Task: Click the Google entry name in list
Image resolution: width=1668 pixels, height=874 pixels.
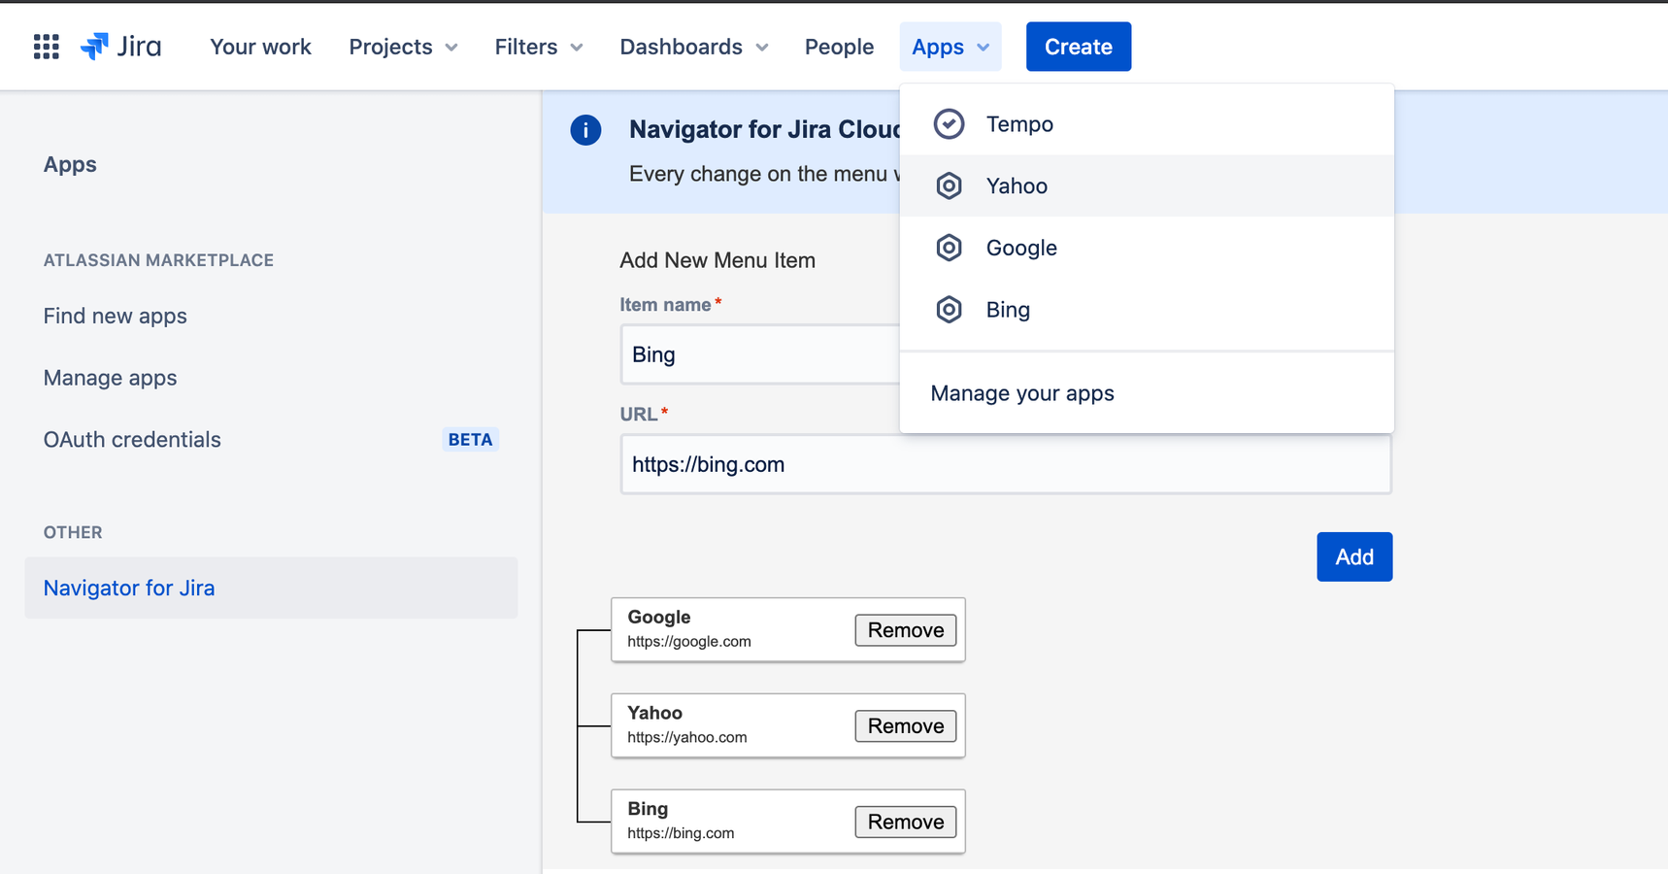Action: click(659, 617)
